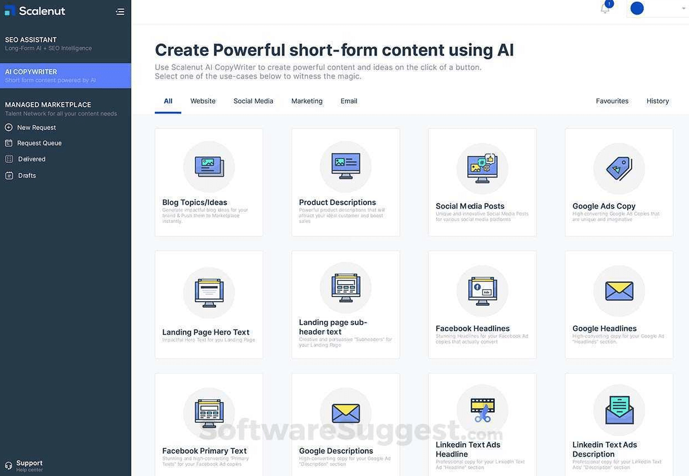689x476 pixels.
Task: Click the Request Queue icon
Action: (9, 143)
